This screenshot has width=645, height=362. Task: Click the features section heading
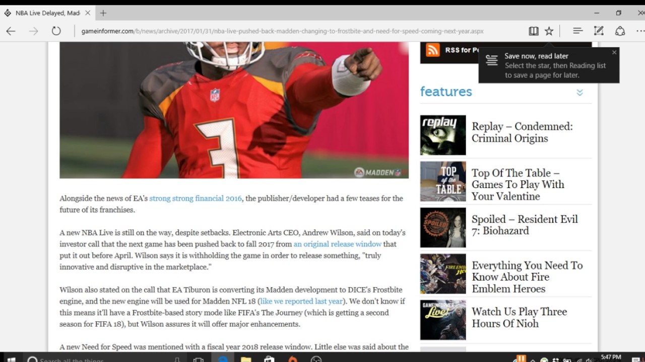point(446,92)
